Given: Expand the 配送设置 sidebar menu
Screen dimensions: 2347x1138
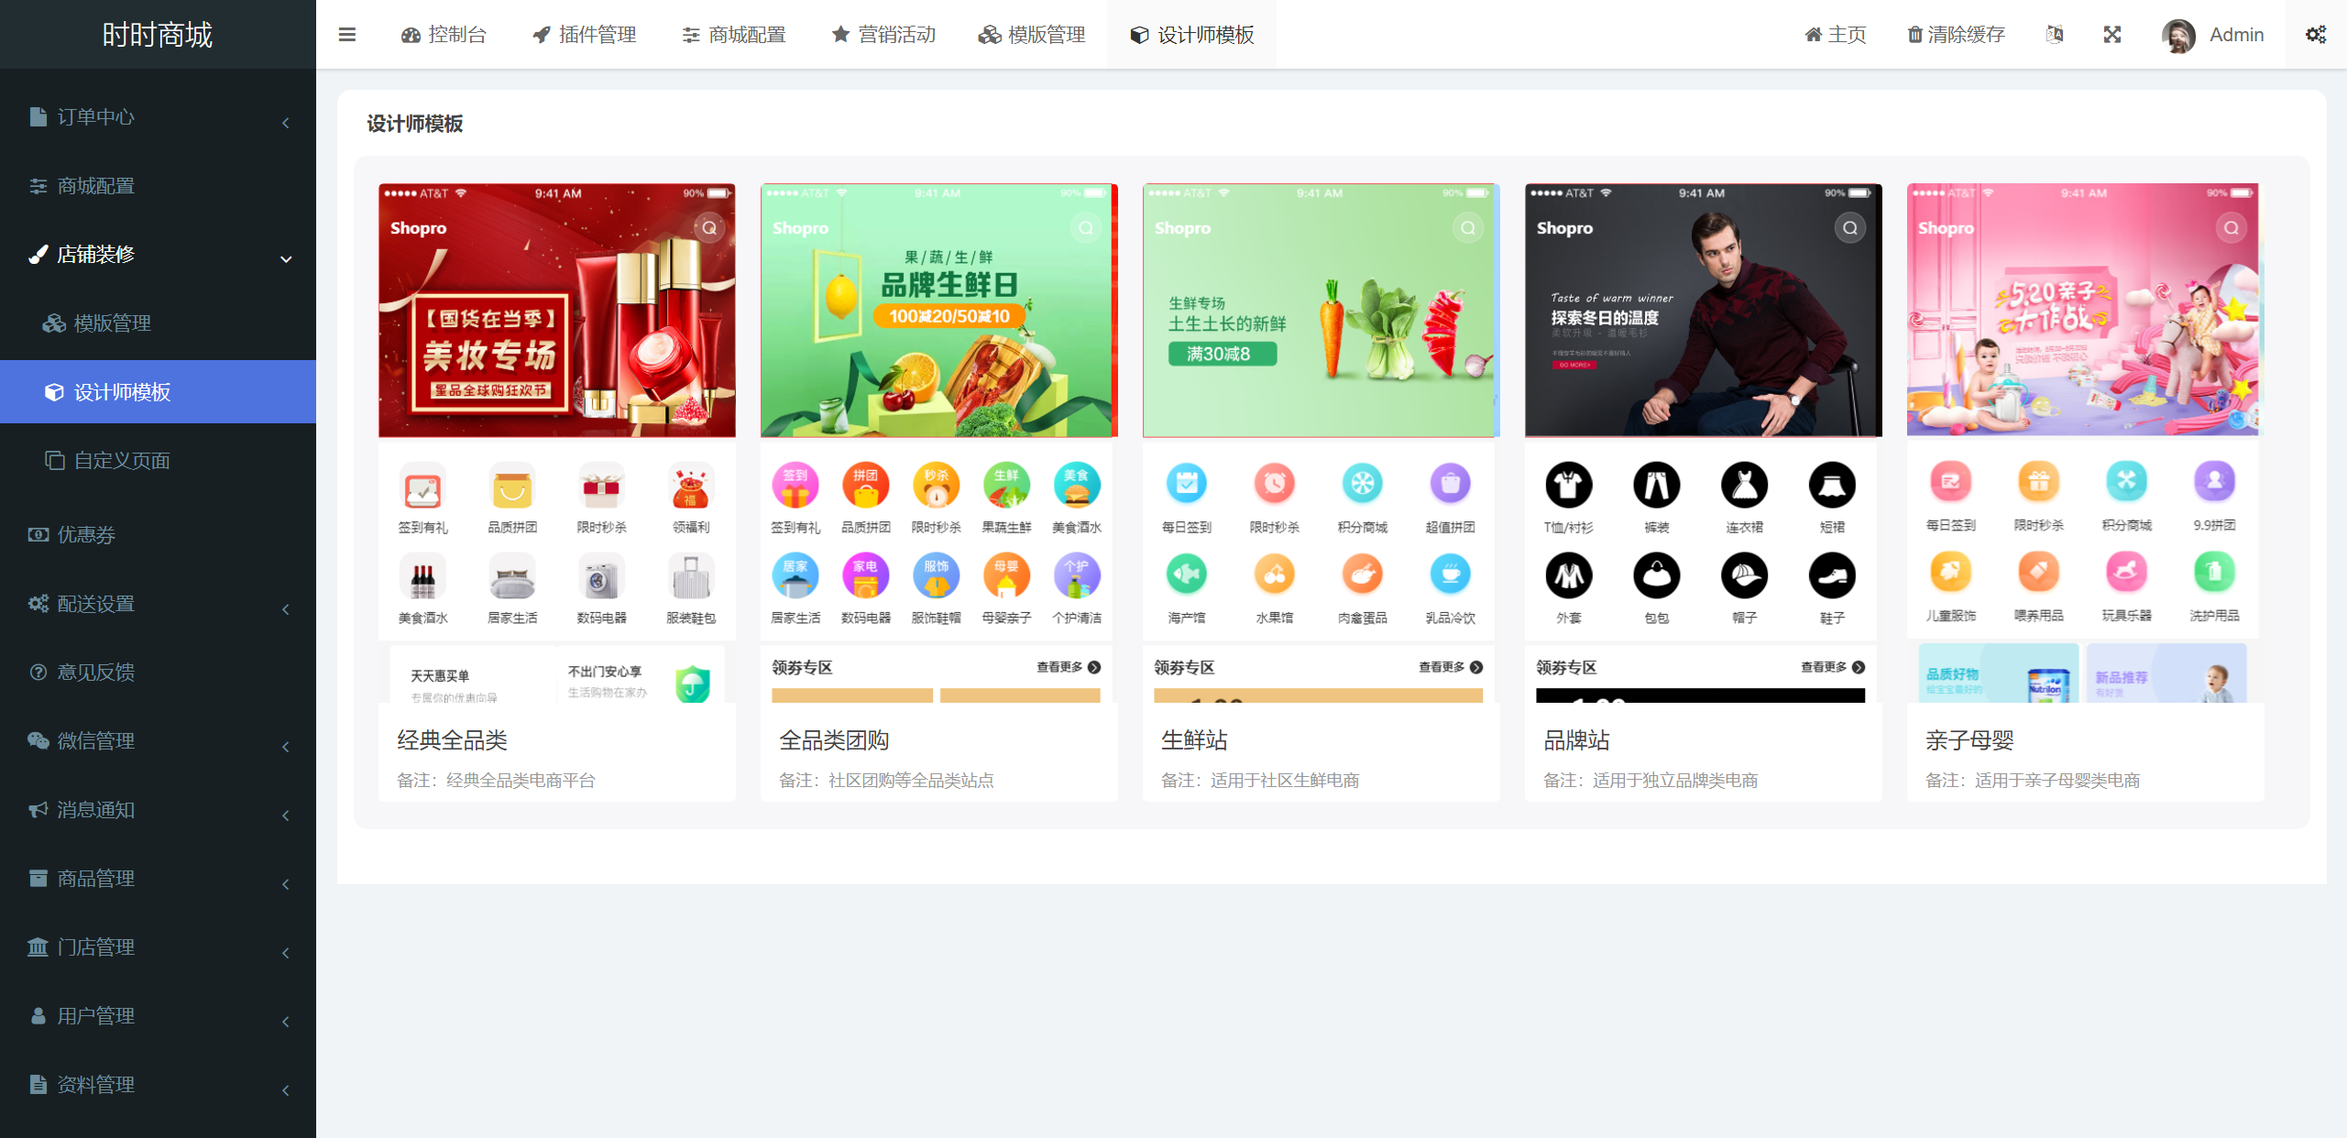Looking at the screenshot, I should (x=158, y=604).
